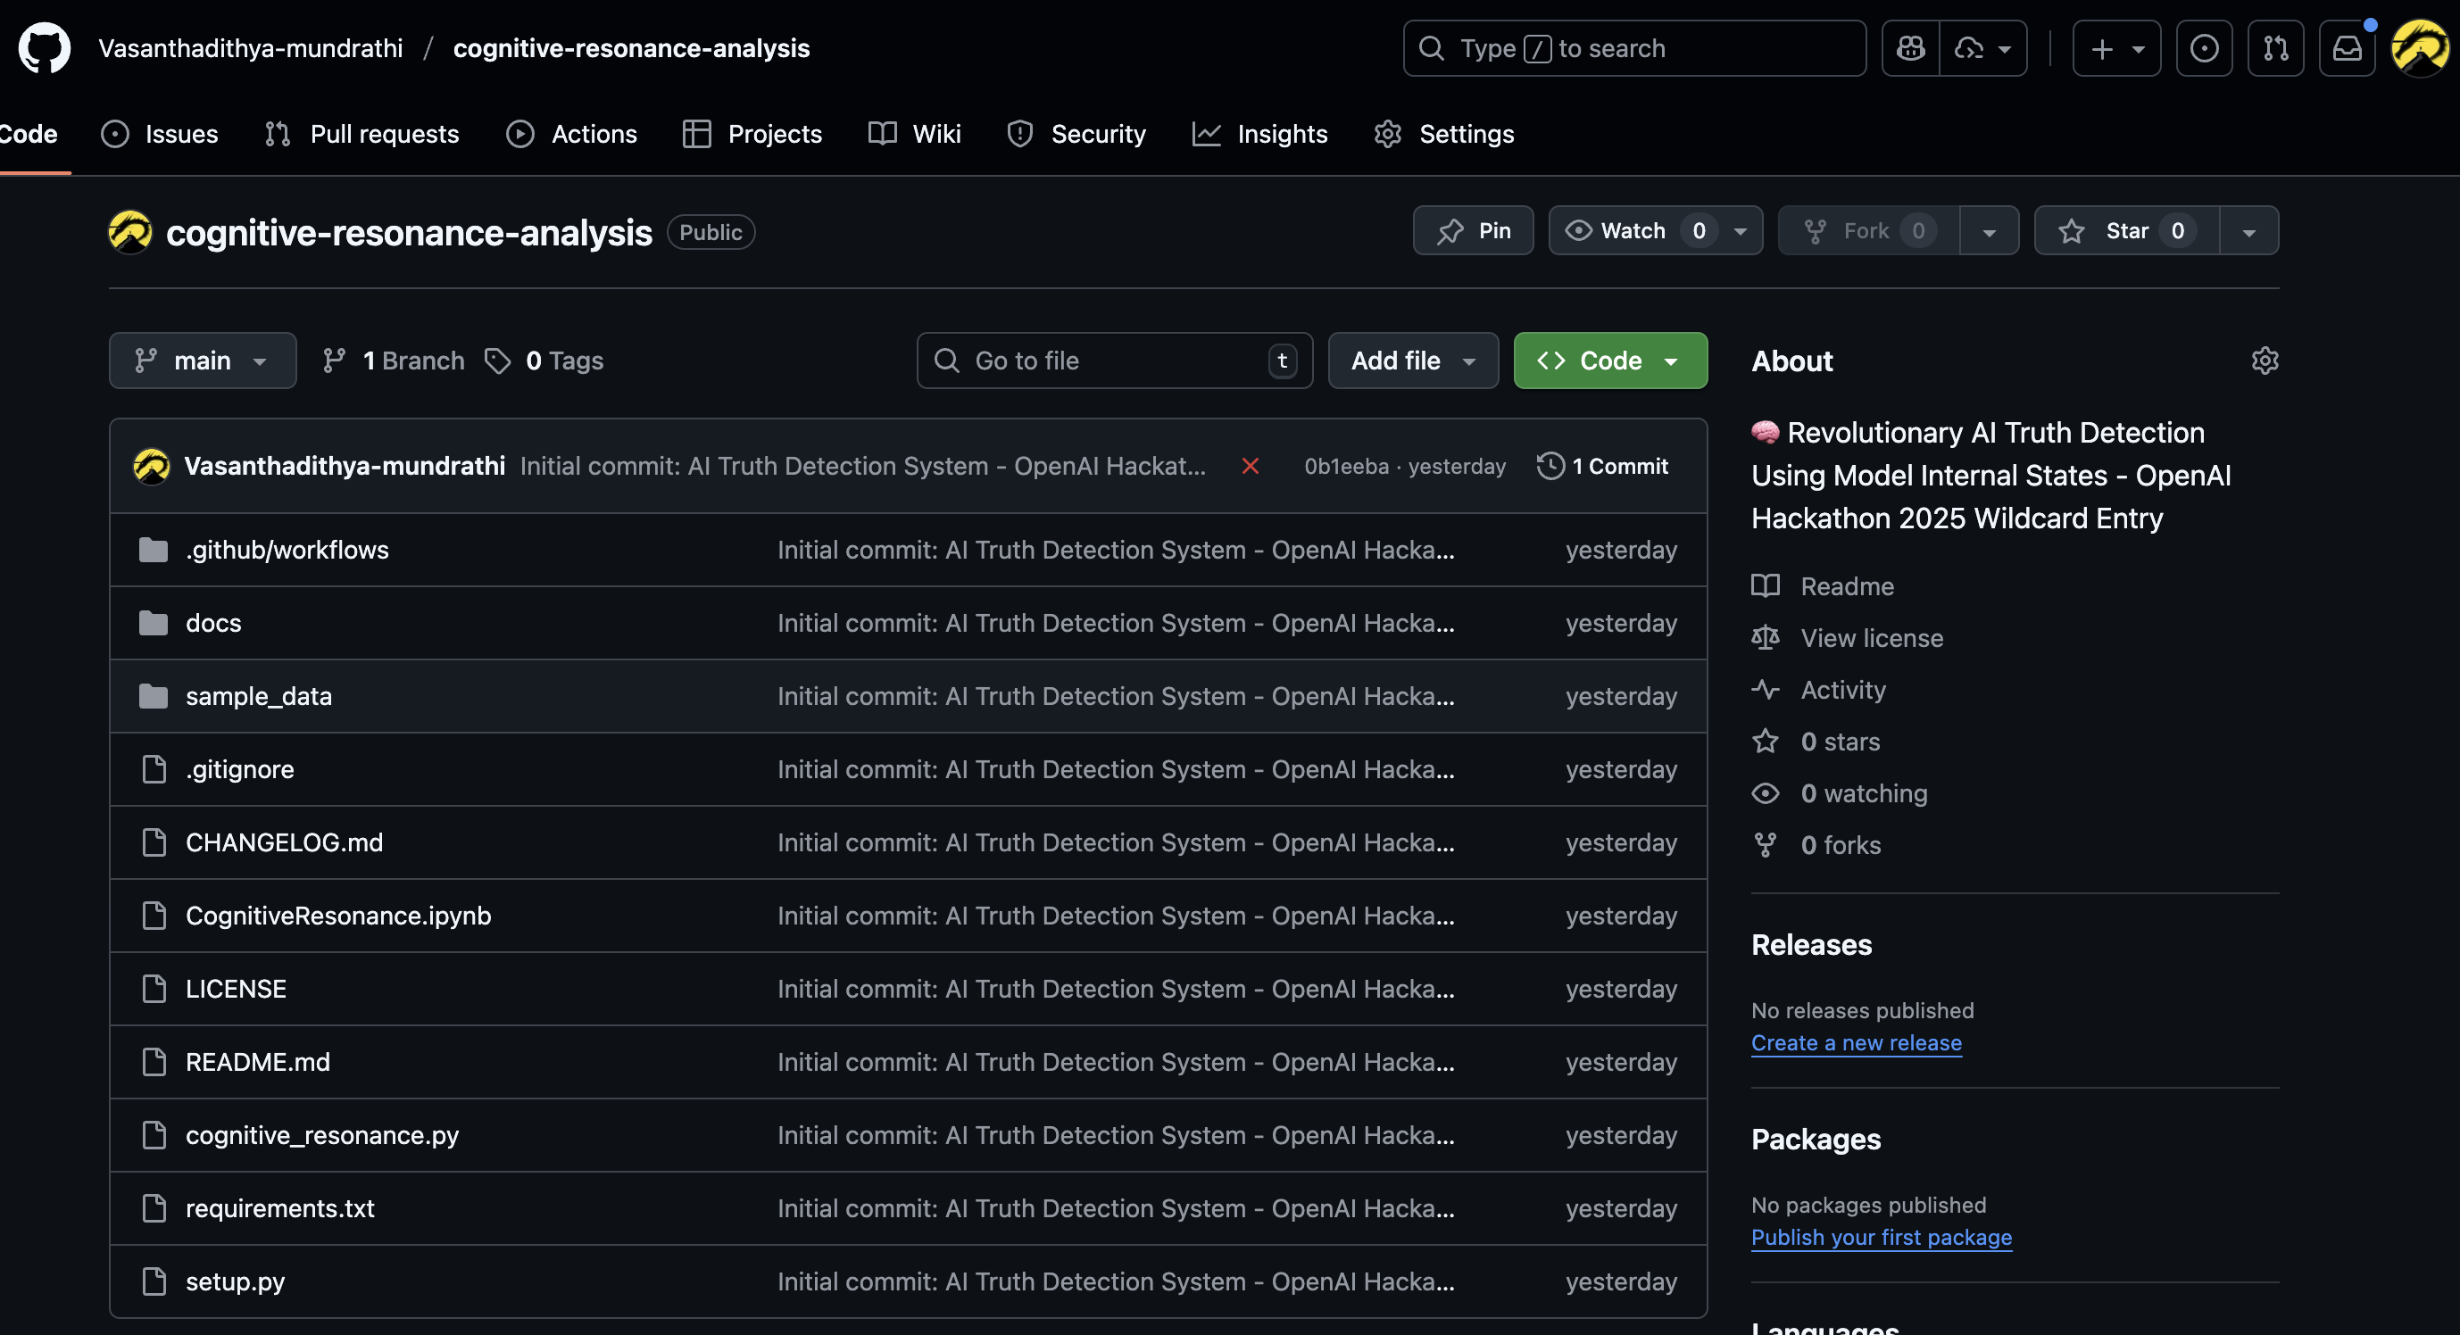Pin the repository to profile
Screen dimensions: 2460x1335
[1473, 231]
